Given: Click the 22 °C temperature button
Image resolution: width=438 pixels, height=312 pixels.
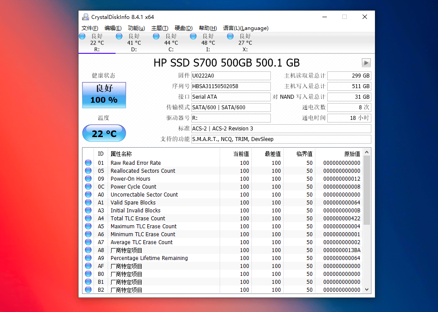Looking at the screenshot, I should pyautogui.click(x=104, y=133).
